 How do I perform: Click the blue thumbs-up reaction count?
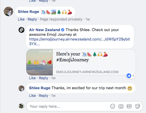[131, 76]
